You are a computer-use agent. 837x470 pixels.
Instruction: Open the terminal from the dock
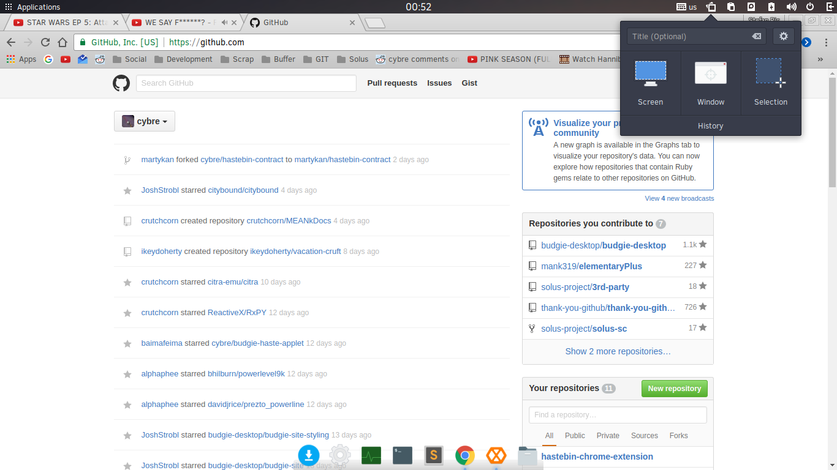[403, 455]
